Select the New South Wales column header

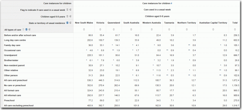[x=84, y=23]
